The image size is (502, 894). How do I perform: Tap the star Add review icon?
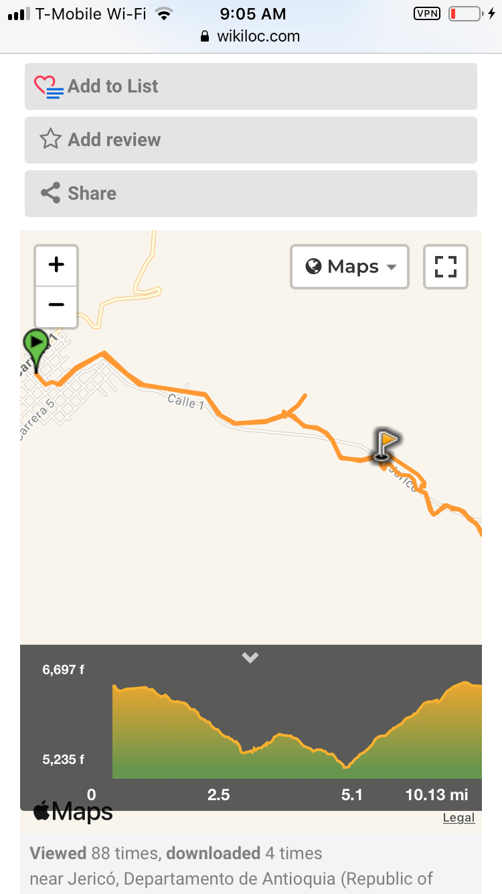point(50,139)
